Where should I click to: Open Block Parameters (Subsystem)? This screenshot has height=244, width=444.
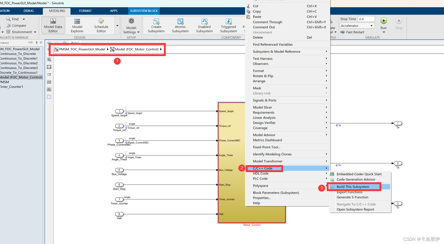pyautogui.click(x=287, y=193)
